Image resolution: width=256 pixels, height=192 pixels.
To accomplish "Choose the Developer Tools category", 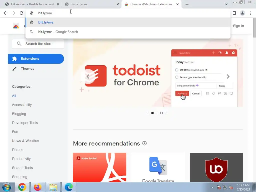I will tap(25, 123).
